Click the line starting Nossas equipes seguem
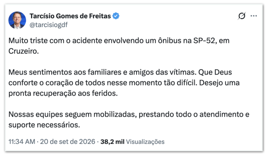266x156 pixels. [x=129, y=115]
